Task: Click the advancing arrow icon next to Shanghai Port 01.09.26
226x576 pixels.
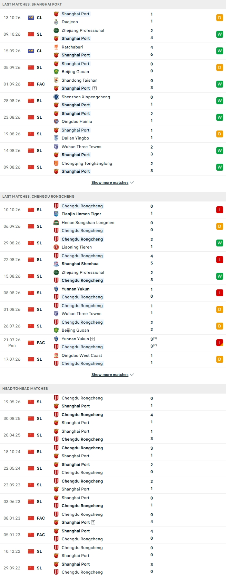Action: click(x=95, y=88)
